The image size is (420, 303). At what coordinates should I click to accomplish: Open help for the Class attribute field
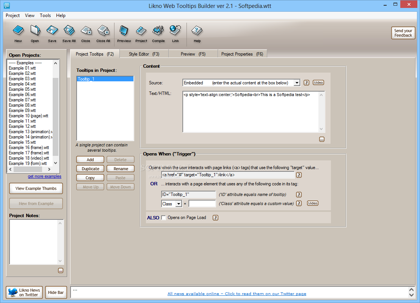[299, 204]
